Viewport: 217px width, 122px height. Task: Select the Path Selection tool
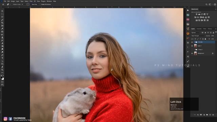click(x=2, y=61)
